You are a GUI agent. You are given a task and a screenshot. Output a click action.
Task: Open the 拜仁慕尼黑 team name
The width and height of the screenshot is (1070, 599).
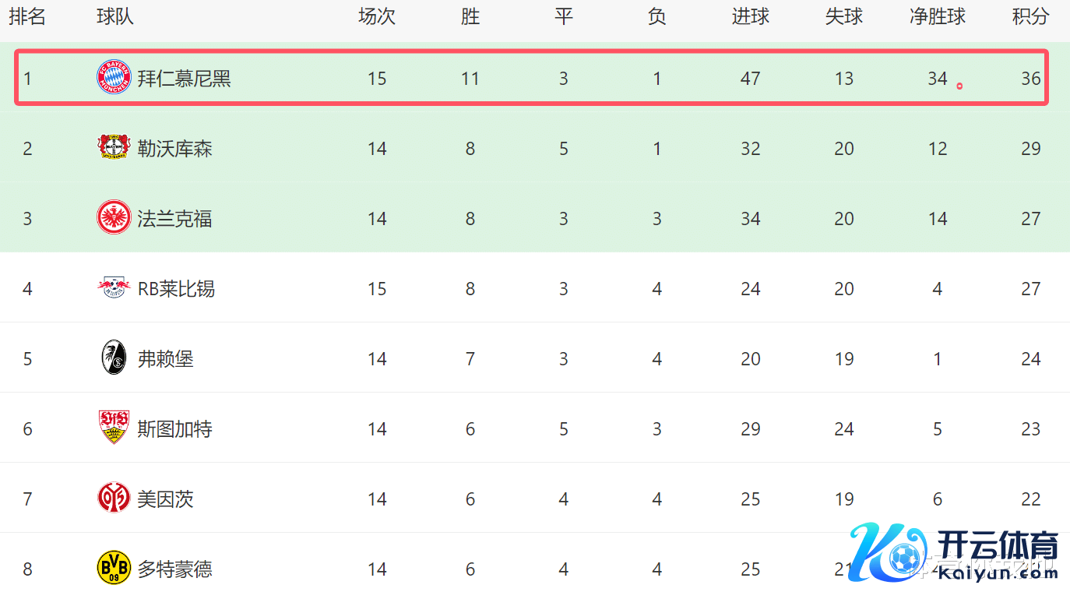pos(184,79)
